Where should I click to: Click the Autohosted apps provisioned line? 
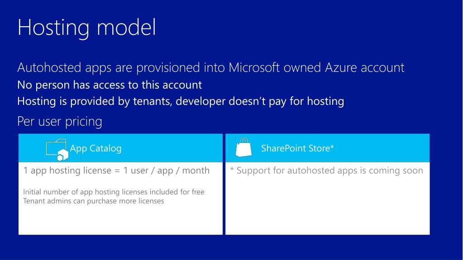[210, 67]
